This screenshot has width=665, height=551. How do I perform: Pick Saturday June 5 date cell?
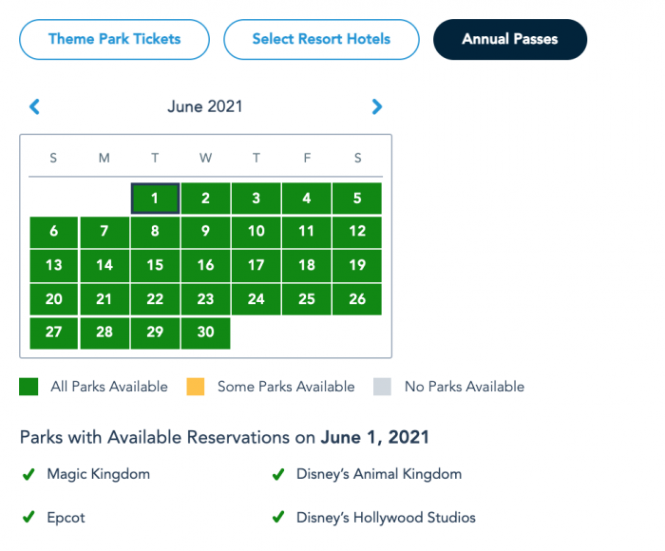(x=357, y=199)
